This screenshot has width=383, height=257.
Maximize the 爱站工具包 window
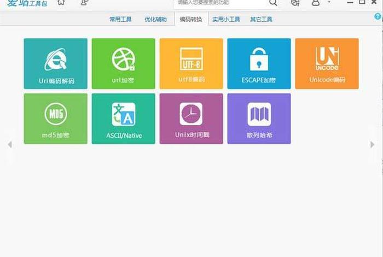(x=362, y=2)
